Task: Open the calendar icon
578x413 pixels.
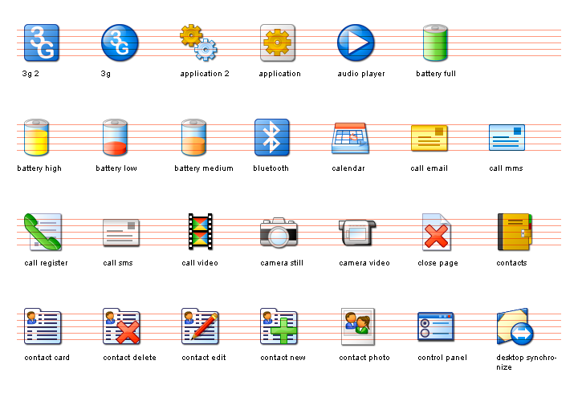Action: (349, 137)
